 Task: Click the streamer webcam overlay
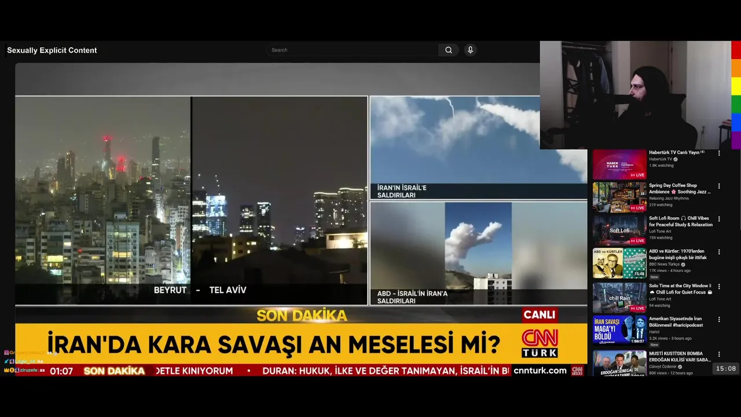[x=636, y=95]
